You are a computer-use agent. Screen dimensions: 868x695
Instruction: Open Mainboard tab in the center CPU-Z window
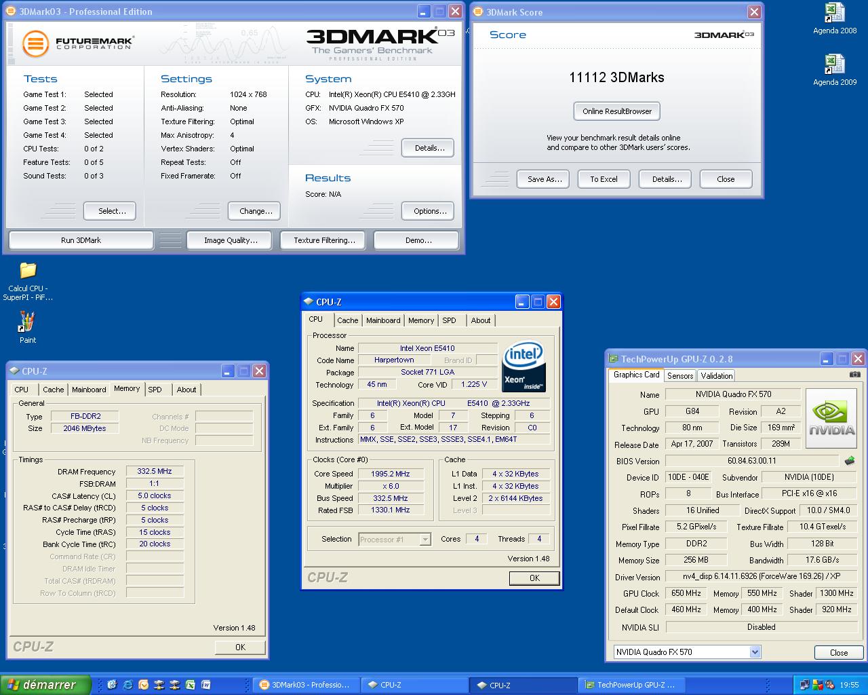(x=383, y=320)
